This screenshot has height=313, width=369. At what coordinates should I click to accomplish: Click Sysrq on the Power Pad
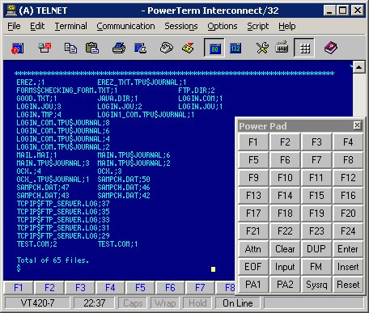(316, 285)
